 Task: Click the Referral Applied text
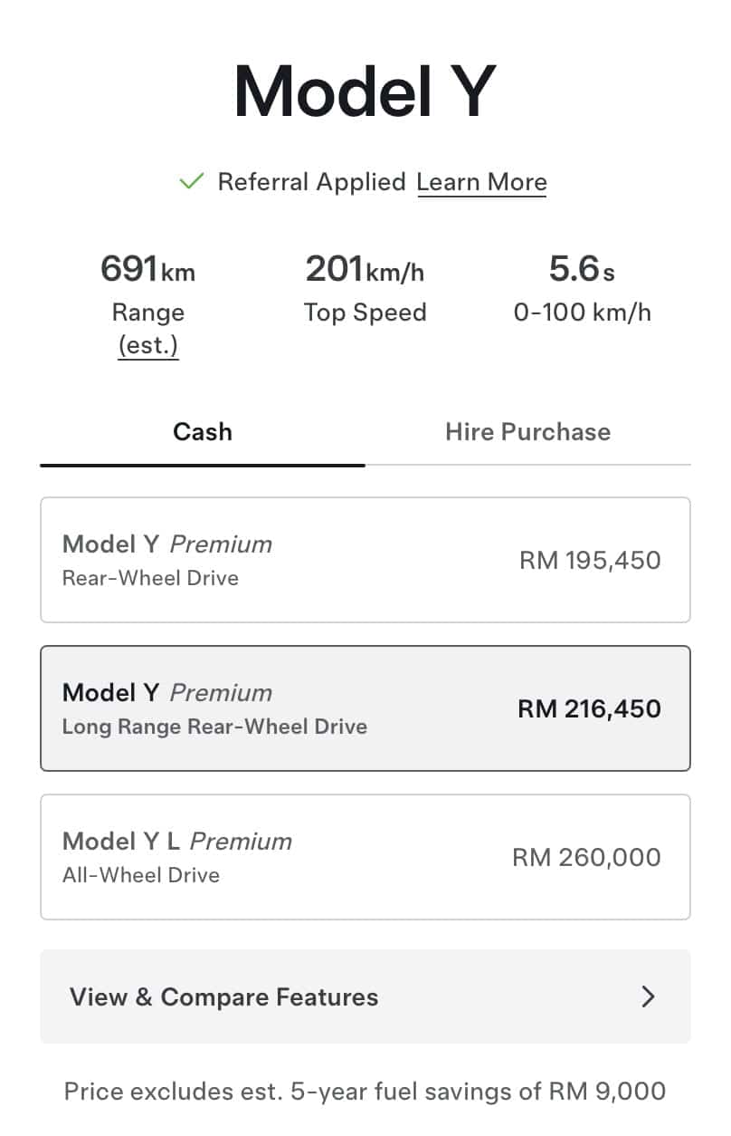click(311, 181)
